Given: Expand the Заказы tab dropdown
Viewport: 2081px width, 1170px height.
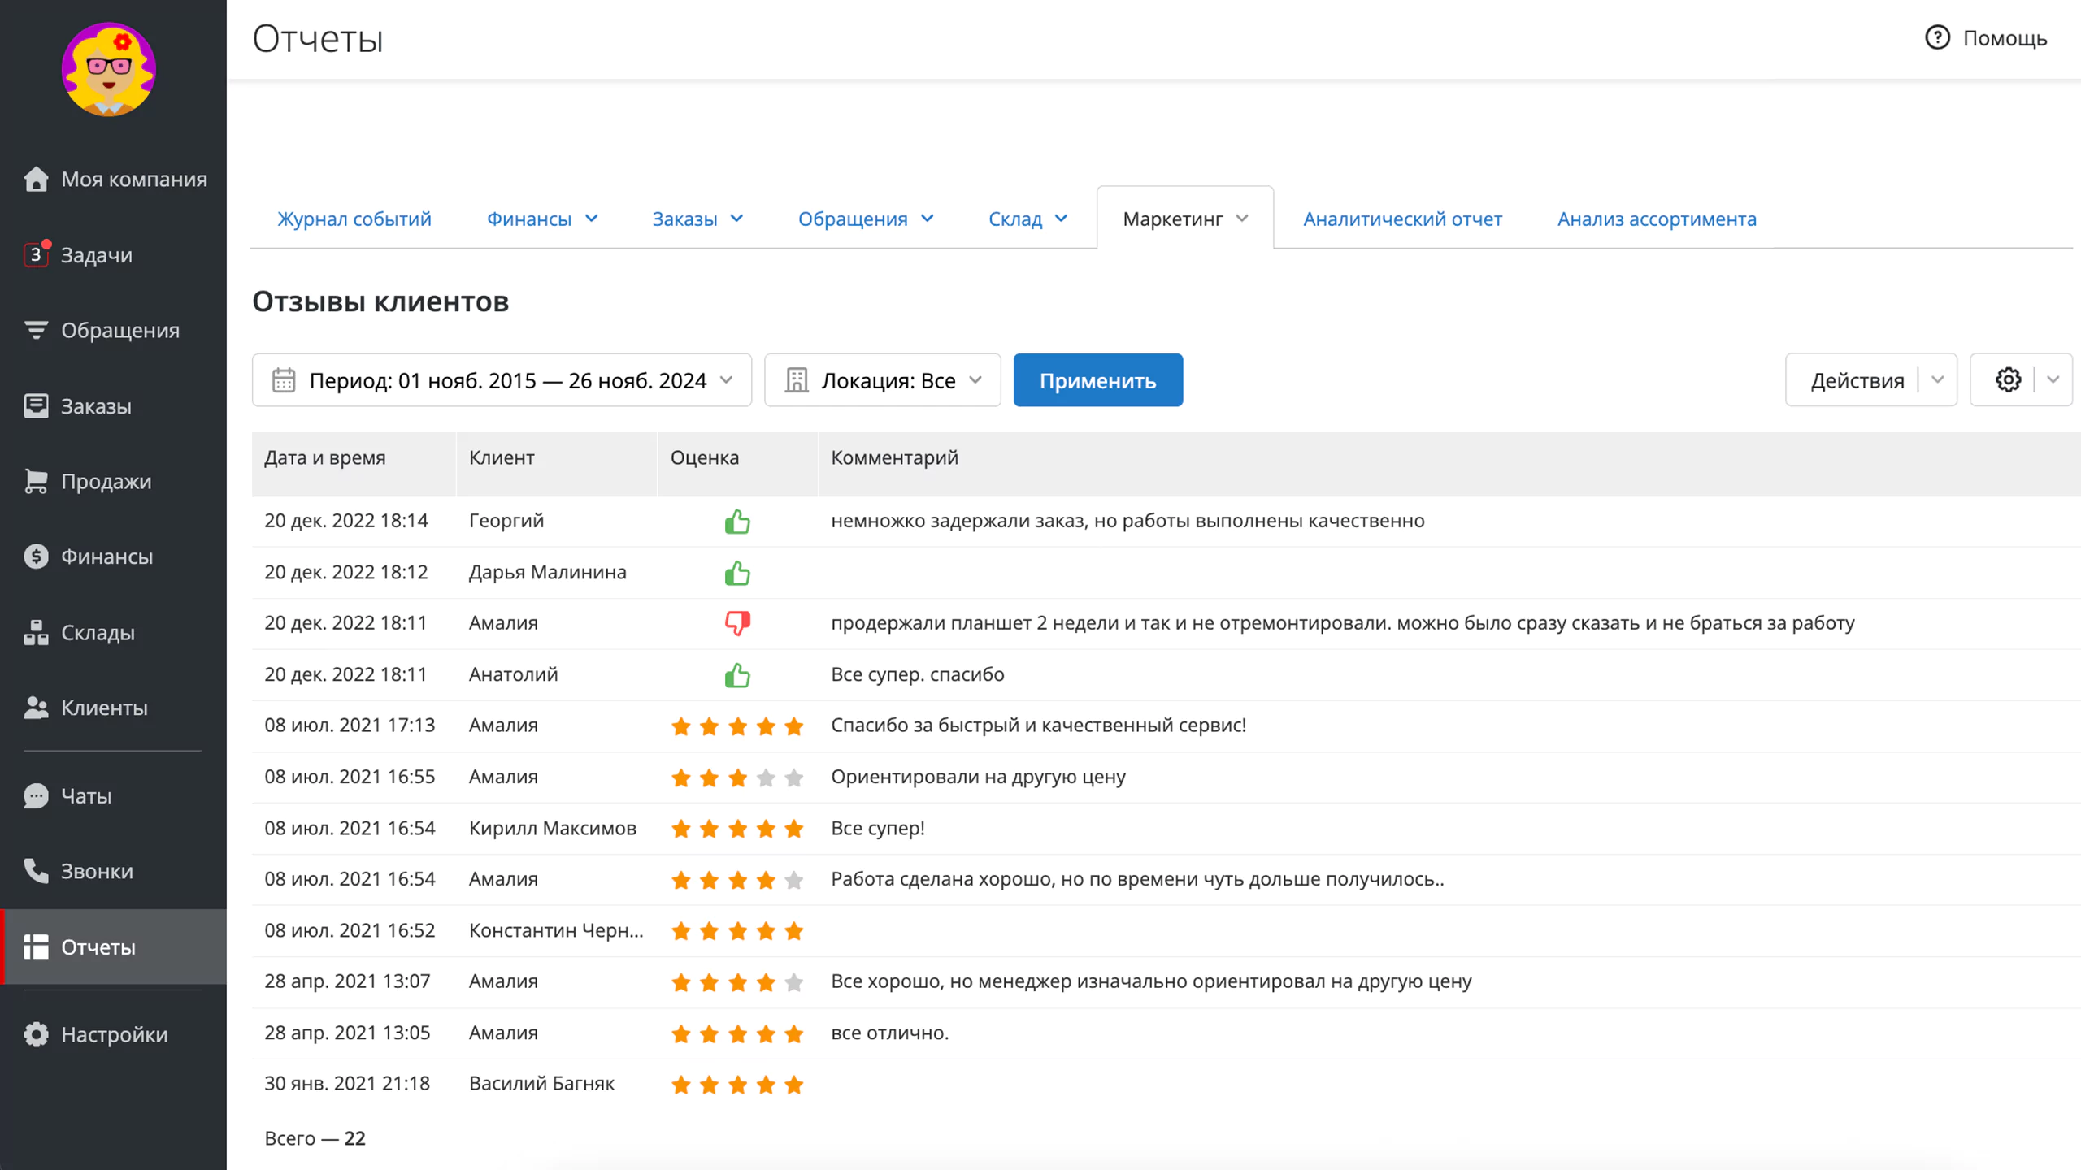Looking at the screenshot, I should click(x=737, y=219).
